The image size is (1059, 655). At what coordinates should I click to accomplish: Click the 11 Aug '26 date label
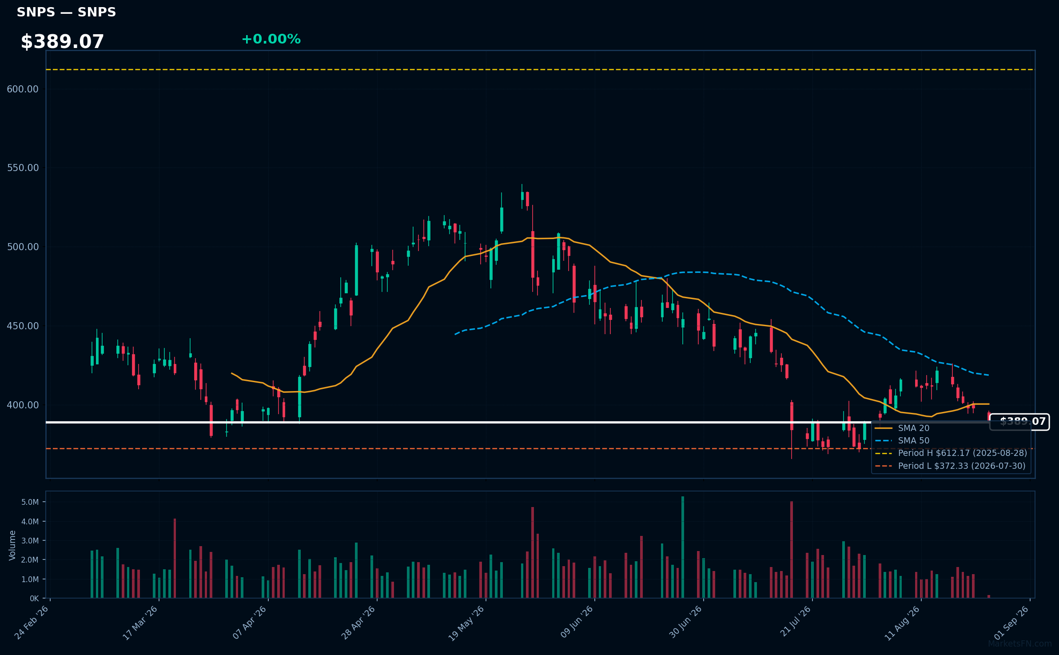coord(902,623)
